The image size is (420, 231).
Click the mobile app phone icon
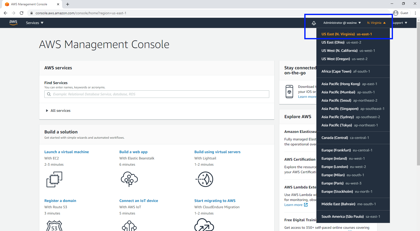pos(289,92)
